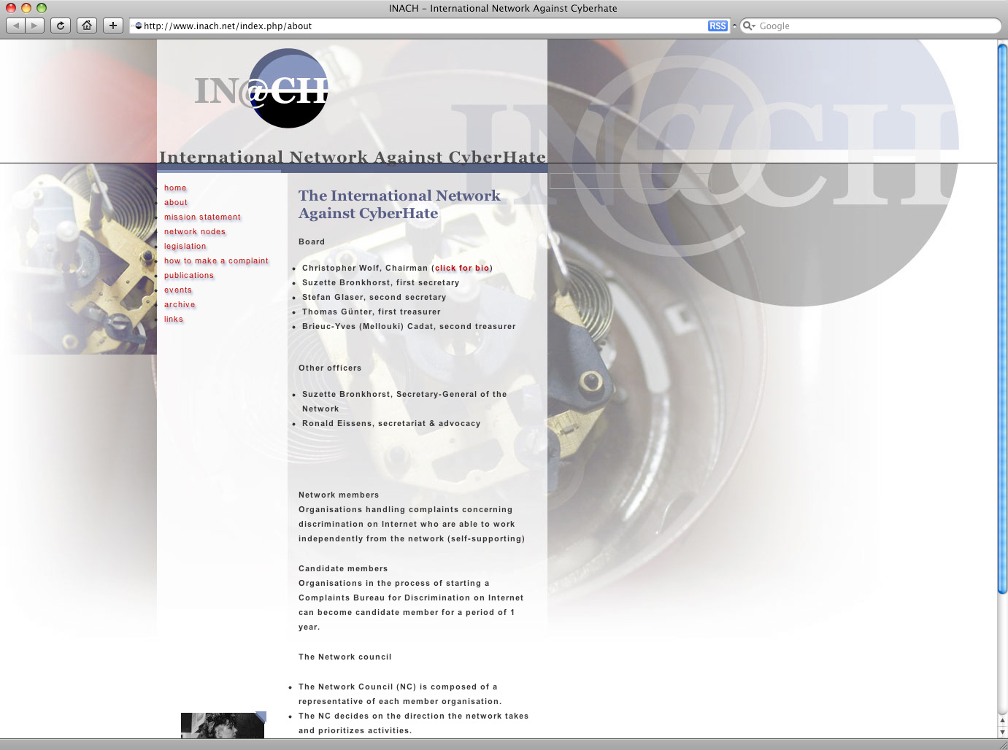
Task: Open the Google search magnifier dropdown
Action: 749,26
